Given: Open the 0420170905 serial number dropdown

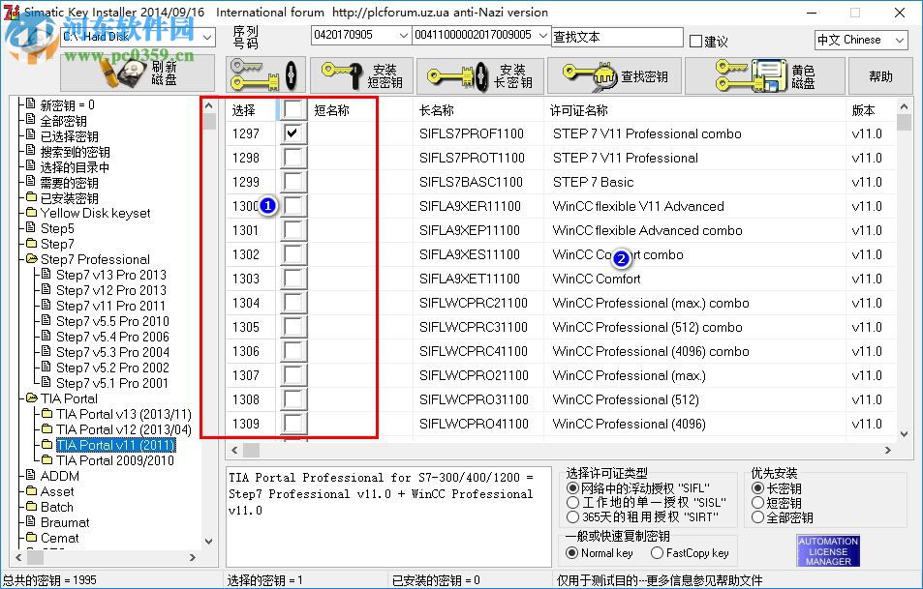Looking at the screenshot, I should click(403, 35).
